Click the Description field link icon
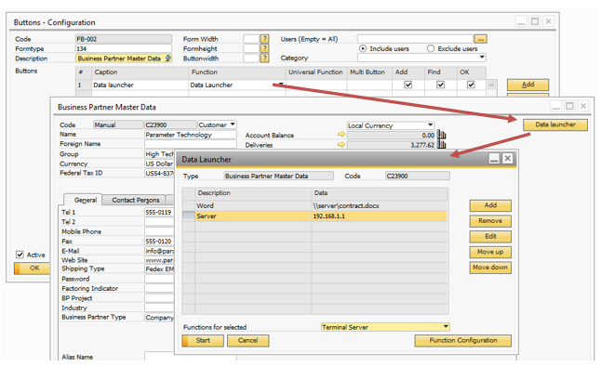The image size is (601, 367). 167,59
